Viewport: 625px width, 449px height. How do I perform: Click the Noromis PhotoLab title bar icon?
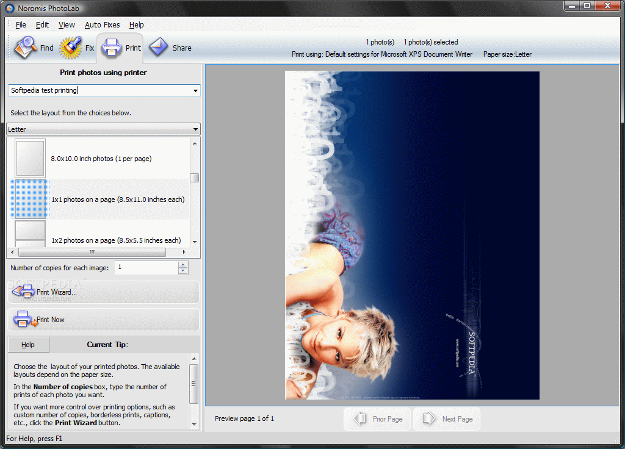pos(10,8)
